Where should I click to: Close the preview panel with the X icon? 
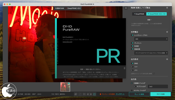[x=126, y=8]
